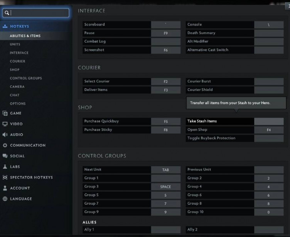Change the Group 3 SPACE binding
The height and width of the screenshot is (237, 290).
coord(165,187)
